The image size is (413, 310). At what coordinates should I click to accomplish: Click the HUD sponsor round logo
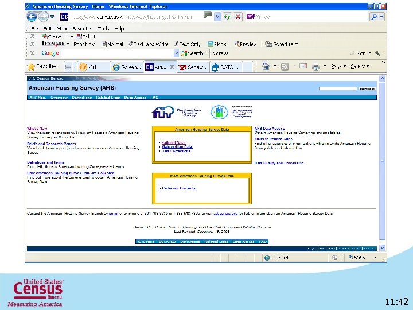[x=219, y=112]
